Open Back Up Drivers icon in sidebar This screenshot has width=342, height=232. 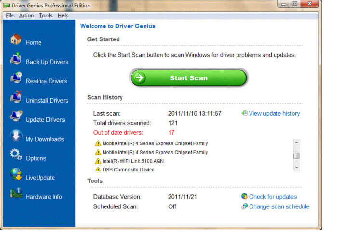16,59
